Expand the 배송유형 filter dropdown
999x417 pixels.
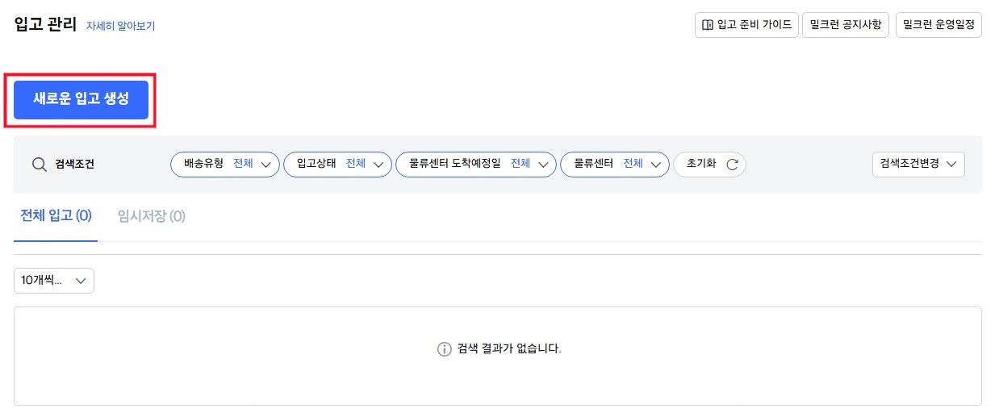224,165
